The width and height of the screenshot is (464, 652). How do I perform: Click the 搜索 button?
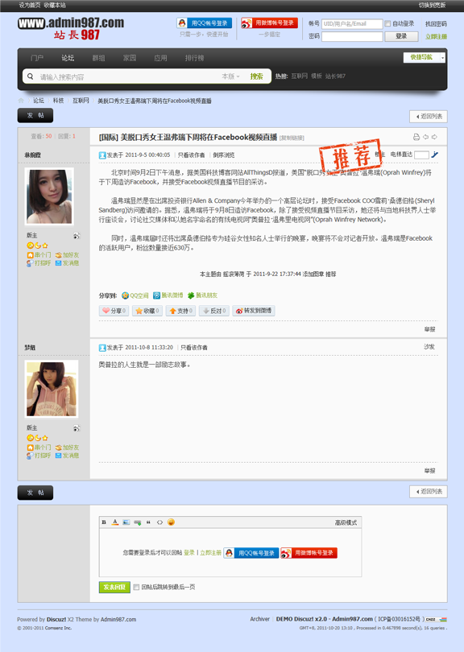256,76
